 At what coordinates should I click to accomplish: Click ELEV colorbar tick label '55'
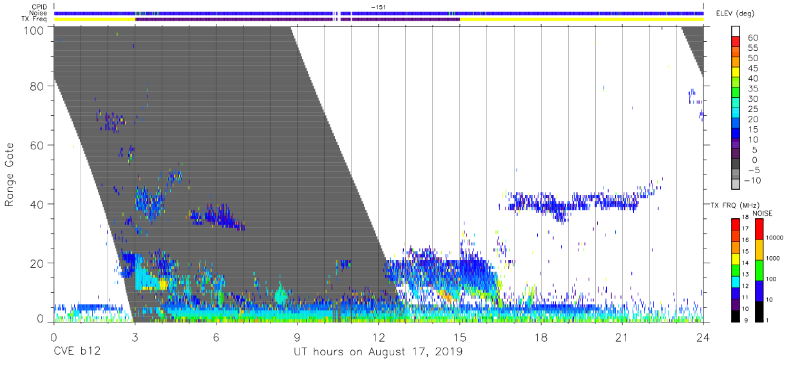point(752,48)
